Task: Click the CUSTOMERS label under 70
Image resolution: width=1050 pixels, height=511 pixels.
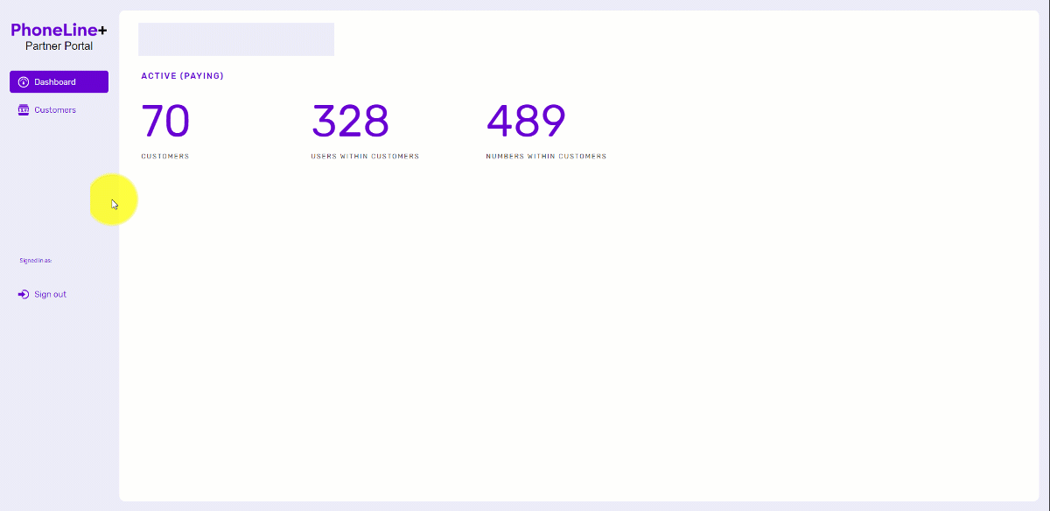Action: click(x=164, y=157)
